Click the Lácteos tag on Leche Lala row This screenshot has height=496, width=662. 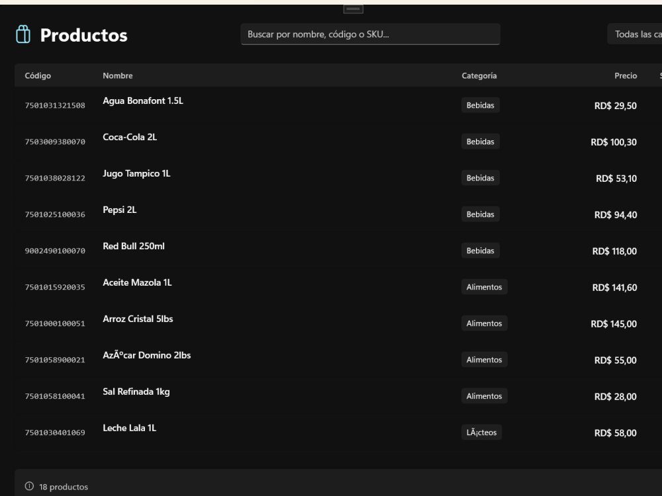pos(481,432)
